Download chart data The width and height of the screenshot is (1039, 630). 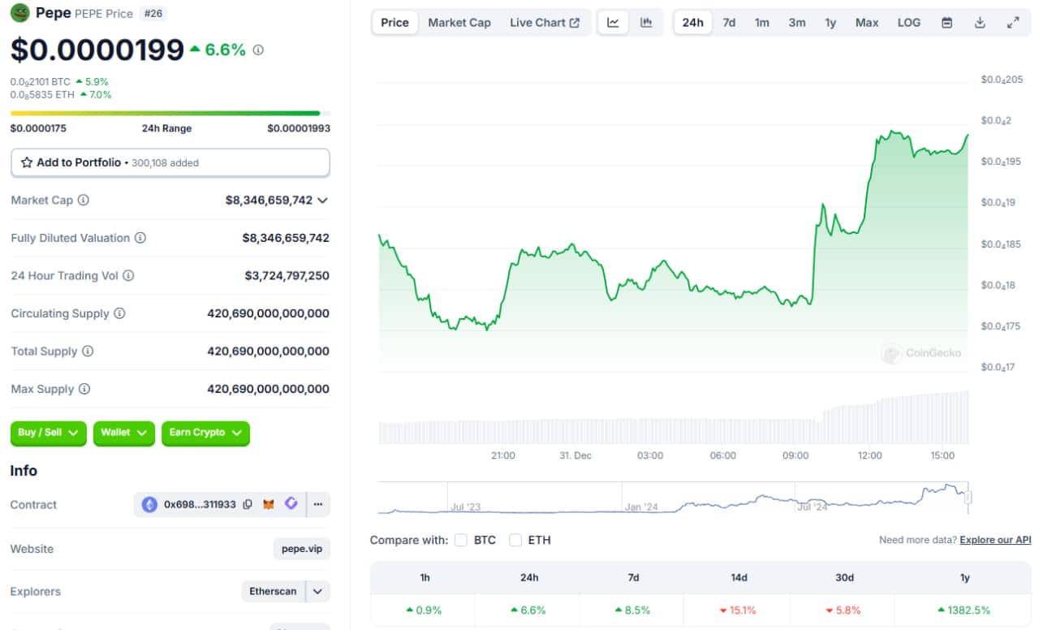[x=980, y=23]
